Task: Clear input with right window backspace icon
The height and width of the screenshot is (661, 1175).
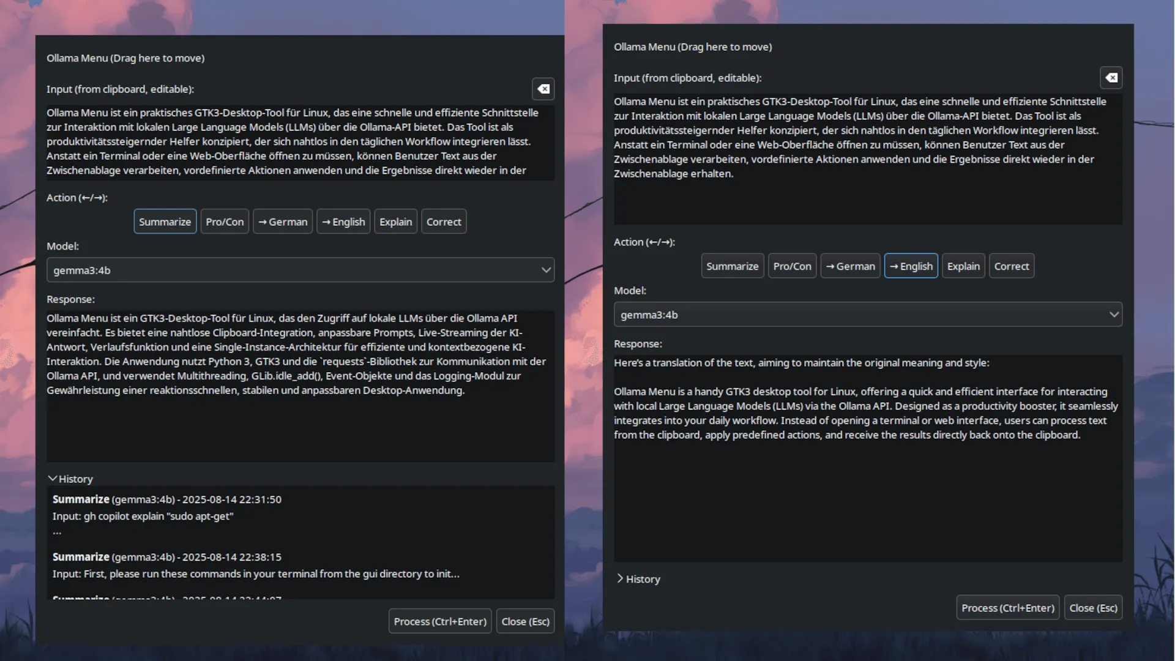Action: click(x=1111, y=78)
